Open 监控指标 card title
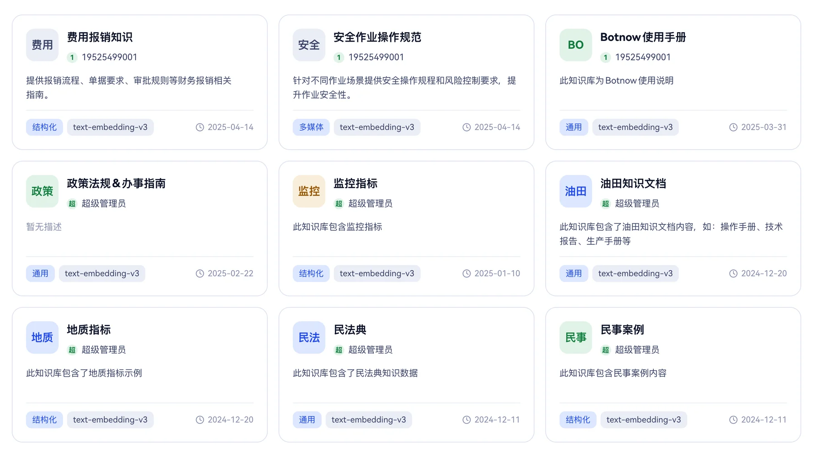This screenshot has height=457, width=813. [356, 184]
